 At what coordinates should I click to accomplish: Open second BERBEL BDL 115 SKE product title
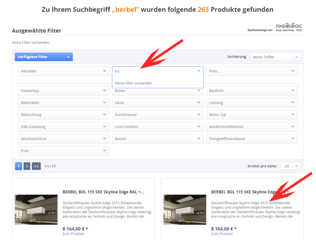click(x=250, y=192)
